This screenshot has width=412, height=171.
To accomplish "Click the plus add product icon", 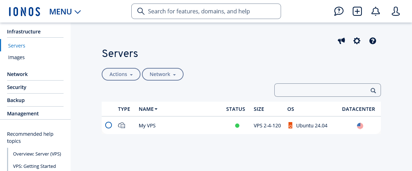I will [357, 11].
